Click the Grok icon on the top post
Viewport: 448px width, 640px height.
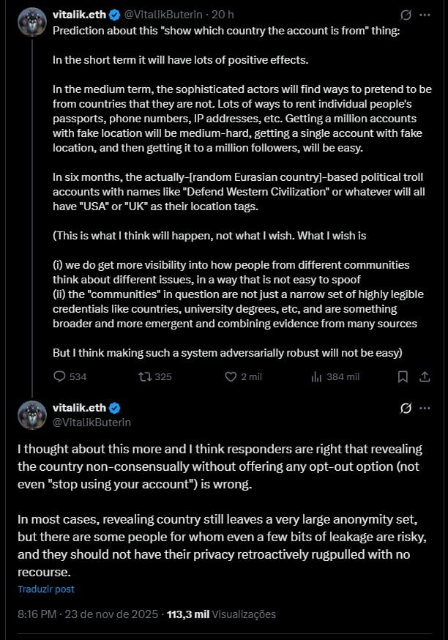tap(406, 15)
